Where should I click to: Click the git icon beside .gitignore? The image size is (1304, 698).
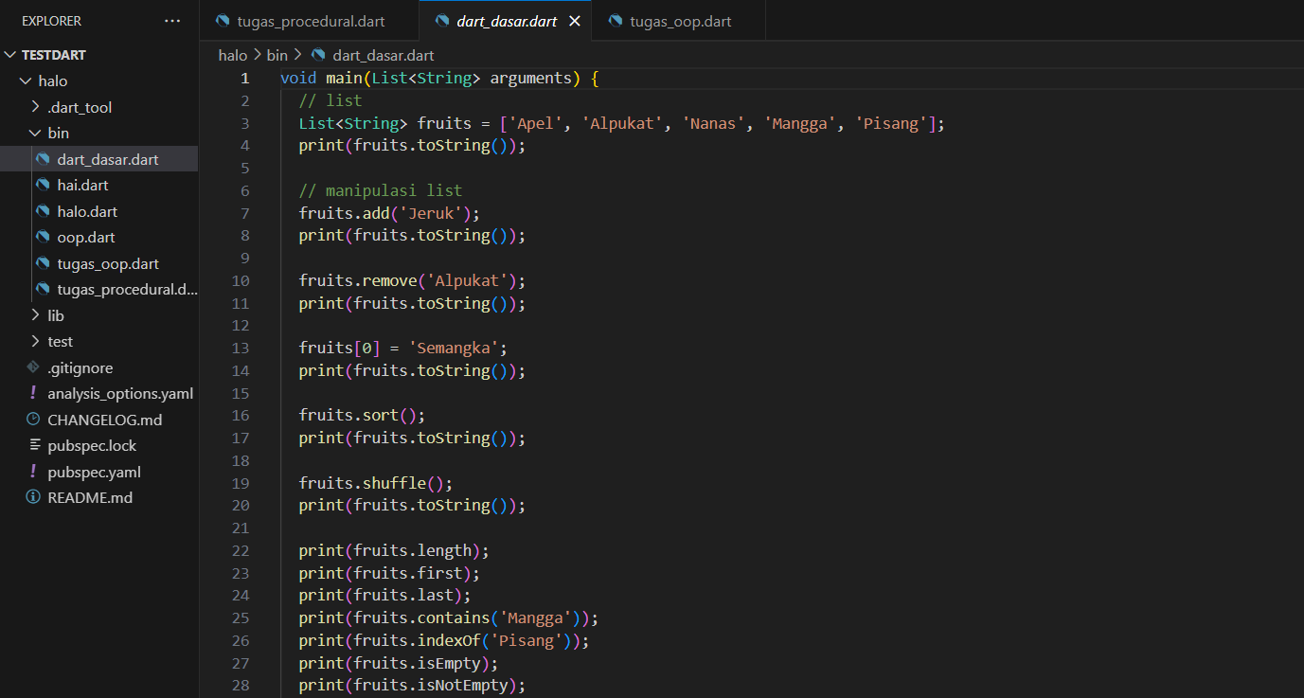(x=33, y=367)
